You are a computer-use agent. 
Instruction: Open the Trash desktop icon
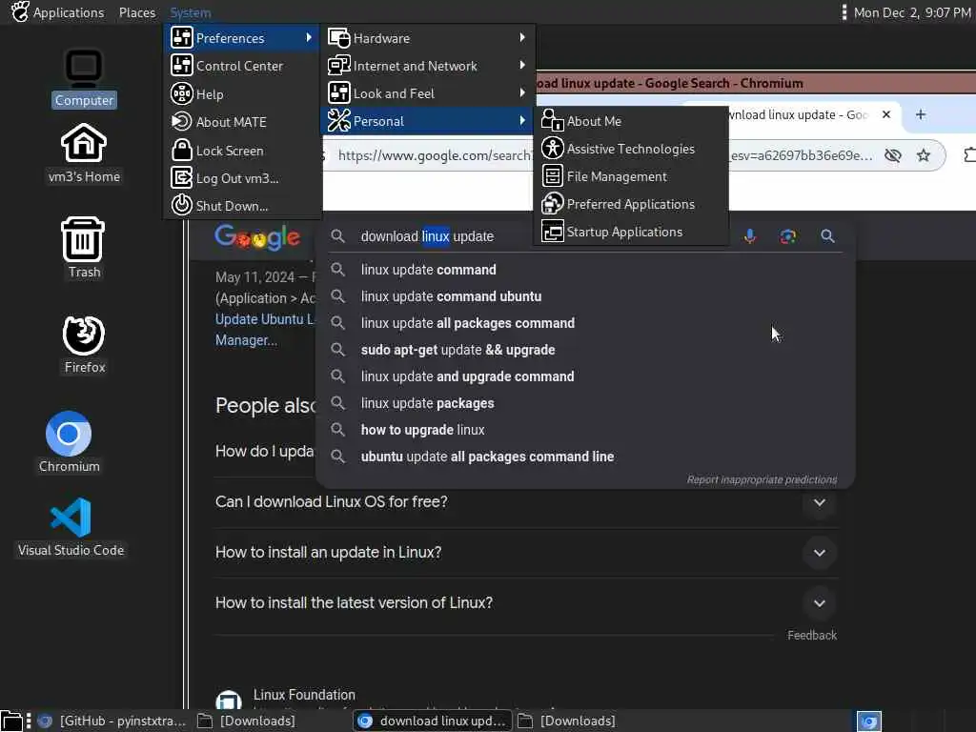[84, 247]
